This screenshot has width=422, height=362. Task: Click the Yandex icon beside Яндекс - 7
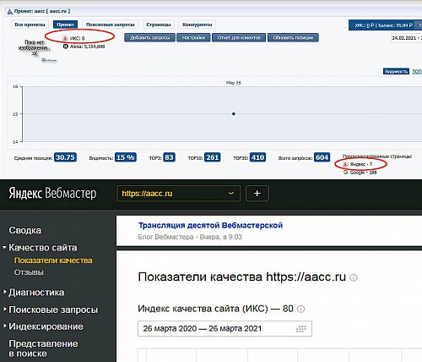(x=345, y=164)
